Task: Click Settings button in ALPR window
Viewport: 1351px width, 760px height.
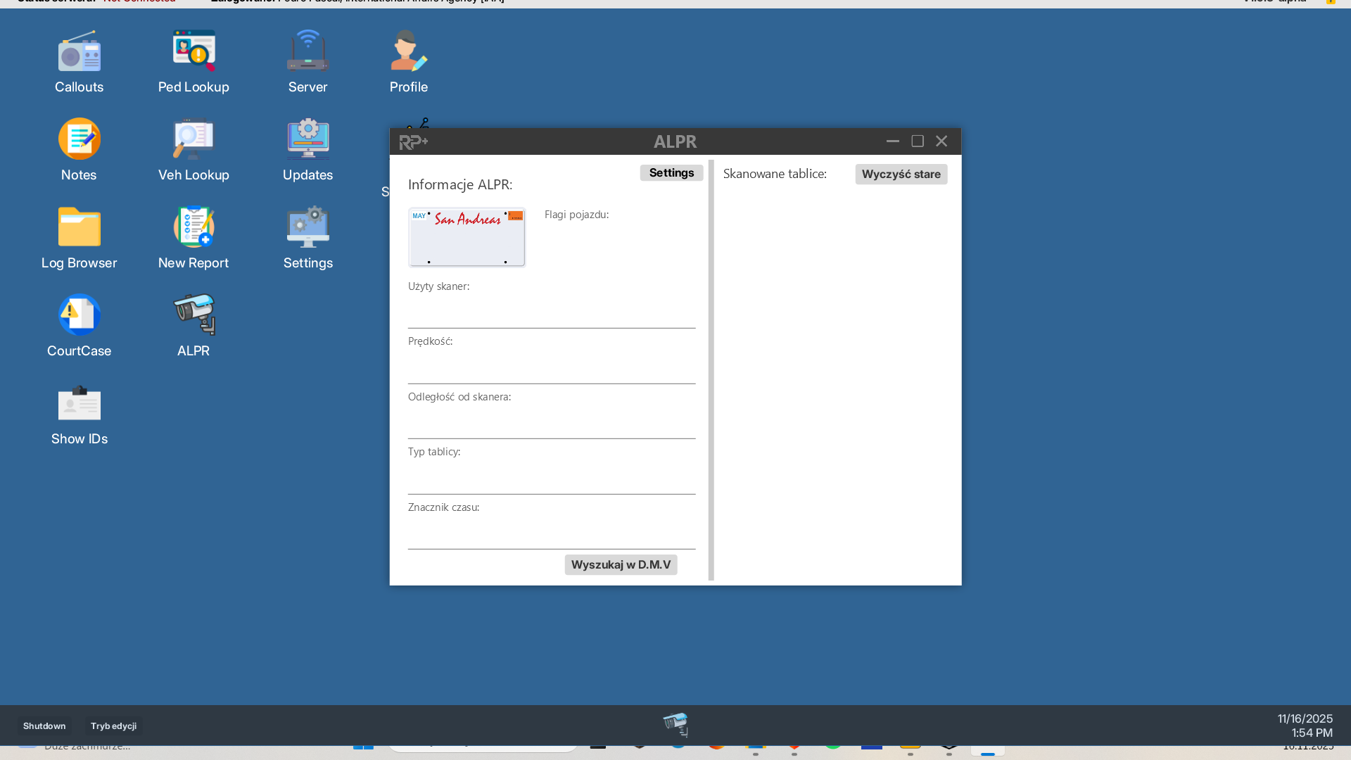Action: 671,173
